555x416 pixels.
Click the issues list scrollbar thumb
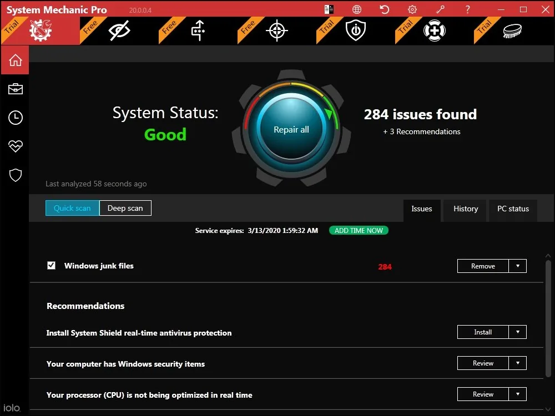(x=548, y=319)
